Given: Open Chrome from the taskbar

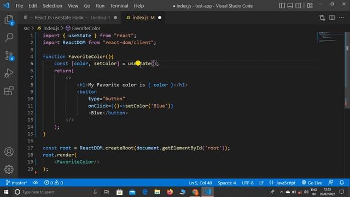Looking at the screenshot, I should 195,192.
